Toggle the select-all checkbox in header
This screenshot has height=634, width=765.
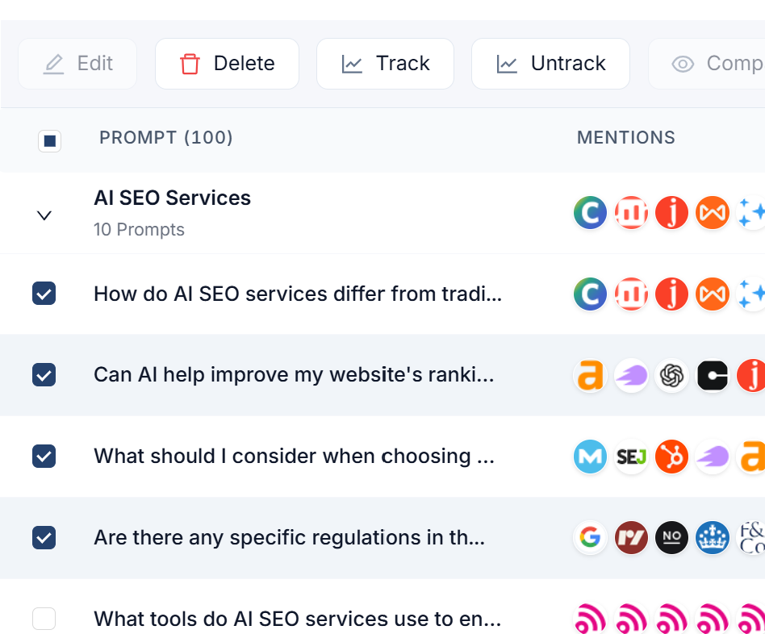point(50,141)
